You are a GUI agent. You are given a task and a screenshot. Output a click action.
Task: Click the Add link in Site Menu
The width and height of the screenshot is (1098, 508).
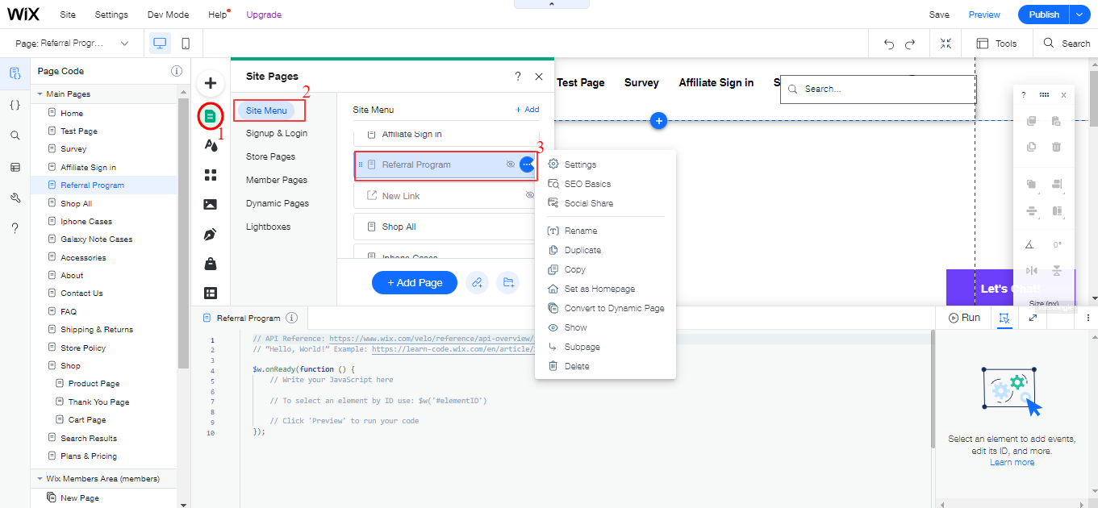coord(527,110)
